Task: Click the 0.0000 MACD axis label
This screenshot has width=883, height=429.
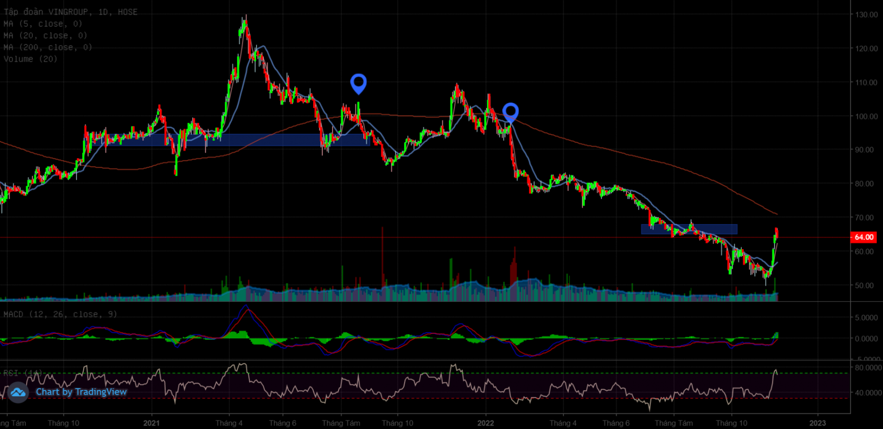Action: pos(866,338)
